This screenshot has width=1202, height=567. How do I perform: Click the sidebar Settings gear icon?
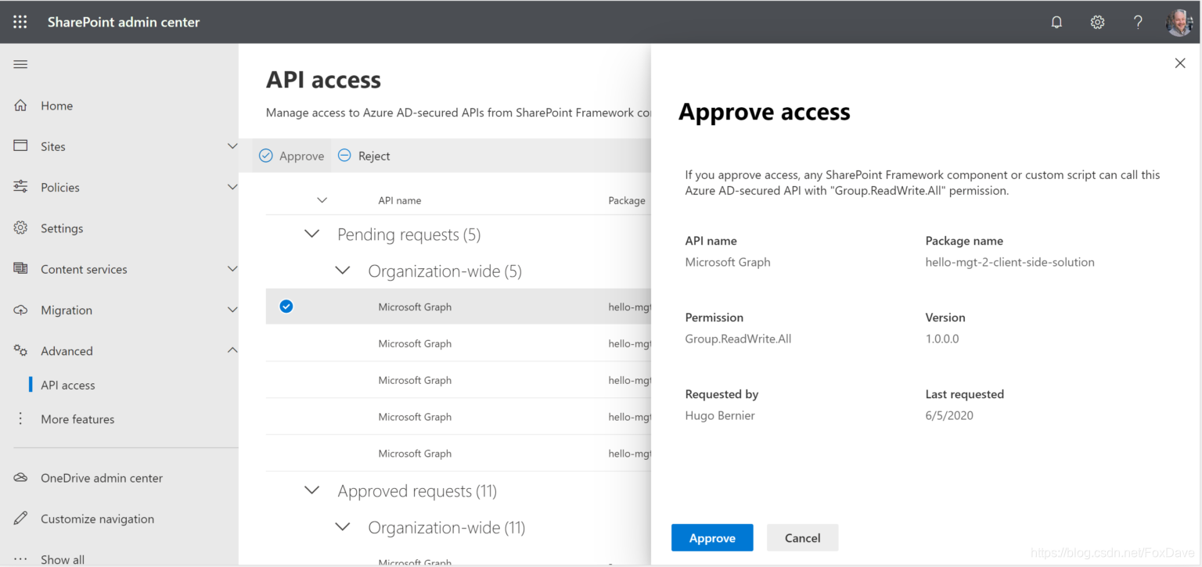(21, 228)
